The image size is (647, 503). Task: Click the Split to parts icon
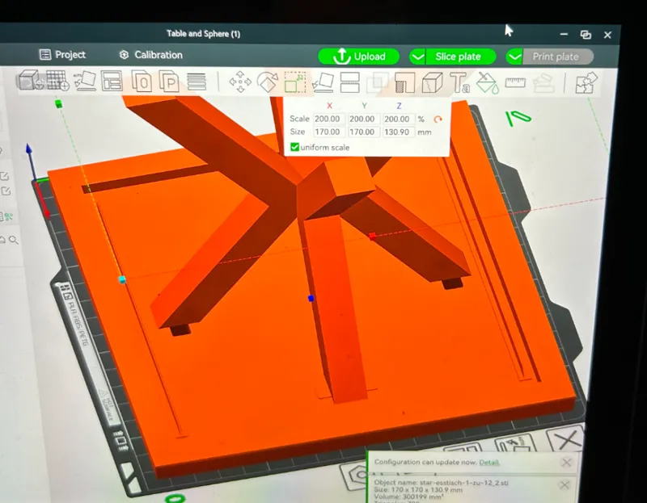pyautogui.click(x=169, y=82)
